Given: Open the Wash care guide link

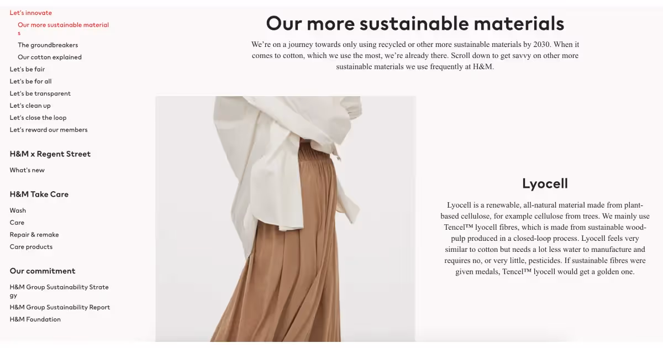Looking at the screenshot, I should click(18, 210).
